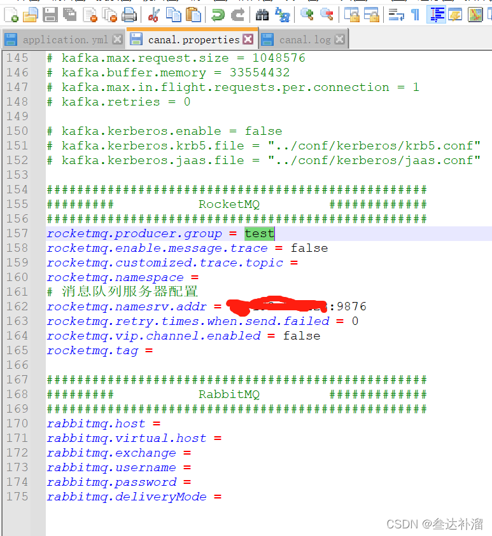Viewport: 492px width, 536px height.
Task: Click '# kafka.buffer.memory = 33554432' comment
Action: coord(168,73)
